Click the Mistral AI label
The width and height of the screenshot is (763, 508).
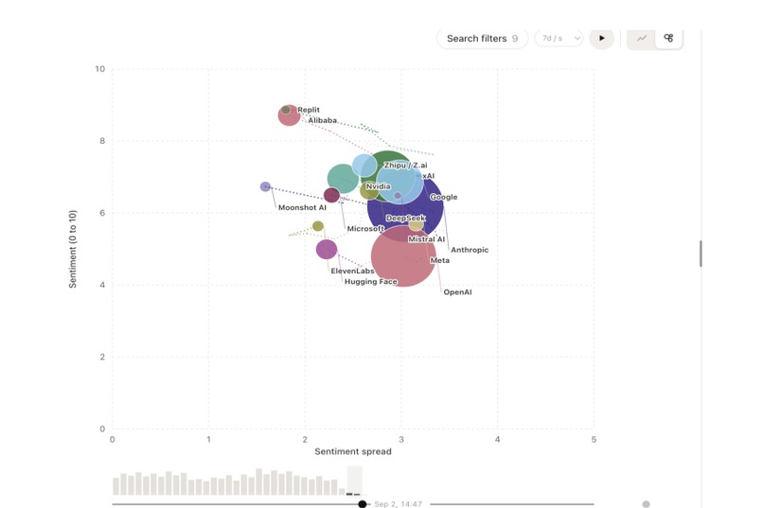(426, 239)
